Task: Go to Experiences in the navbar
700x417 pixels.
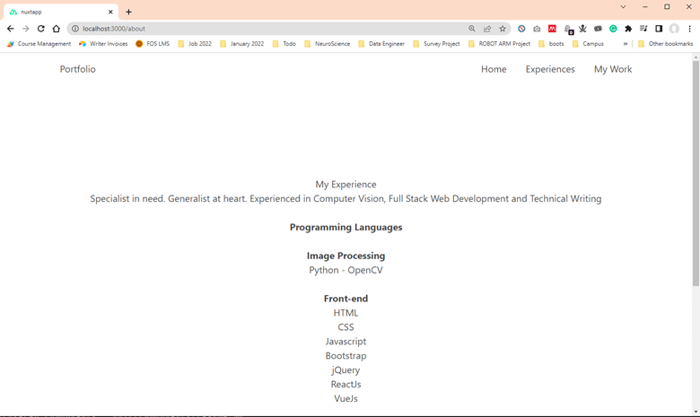Action: click(x=550, y=69)
